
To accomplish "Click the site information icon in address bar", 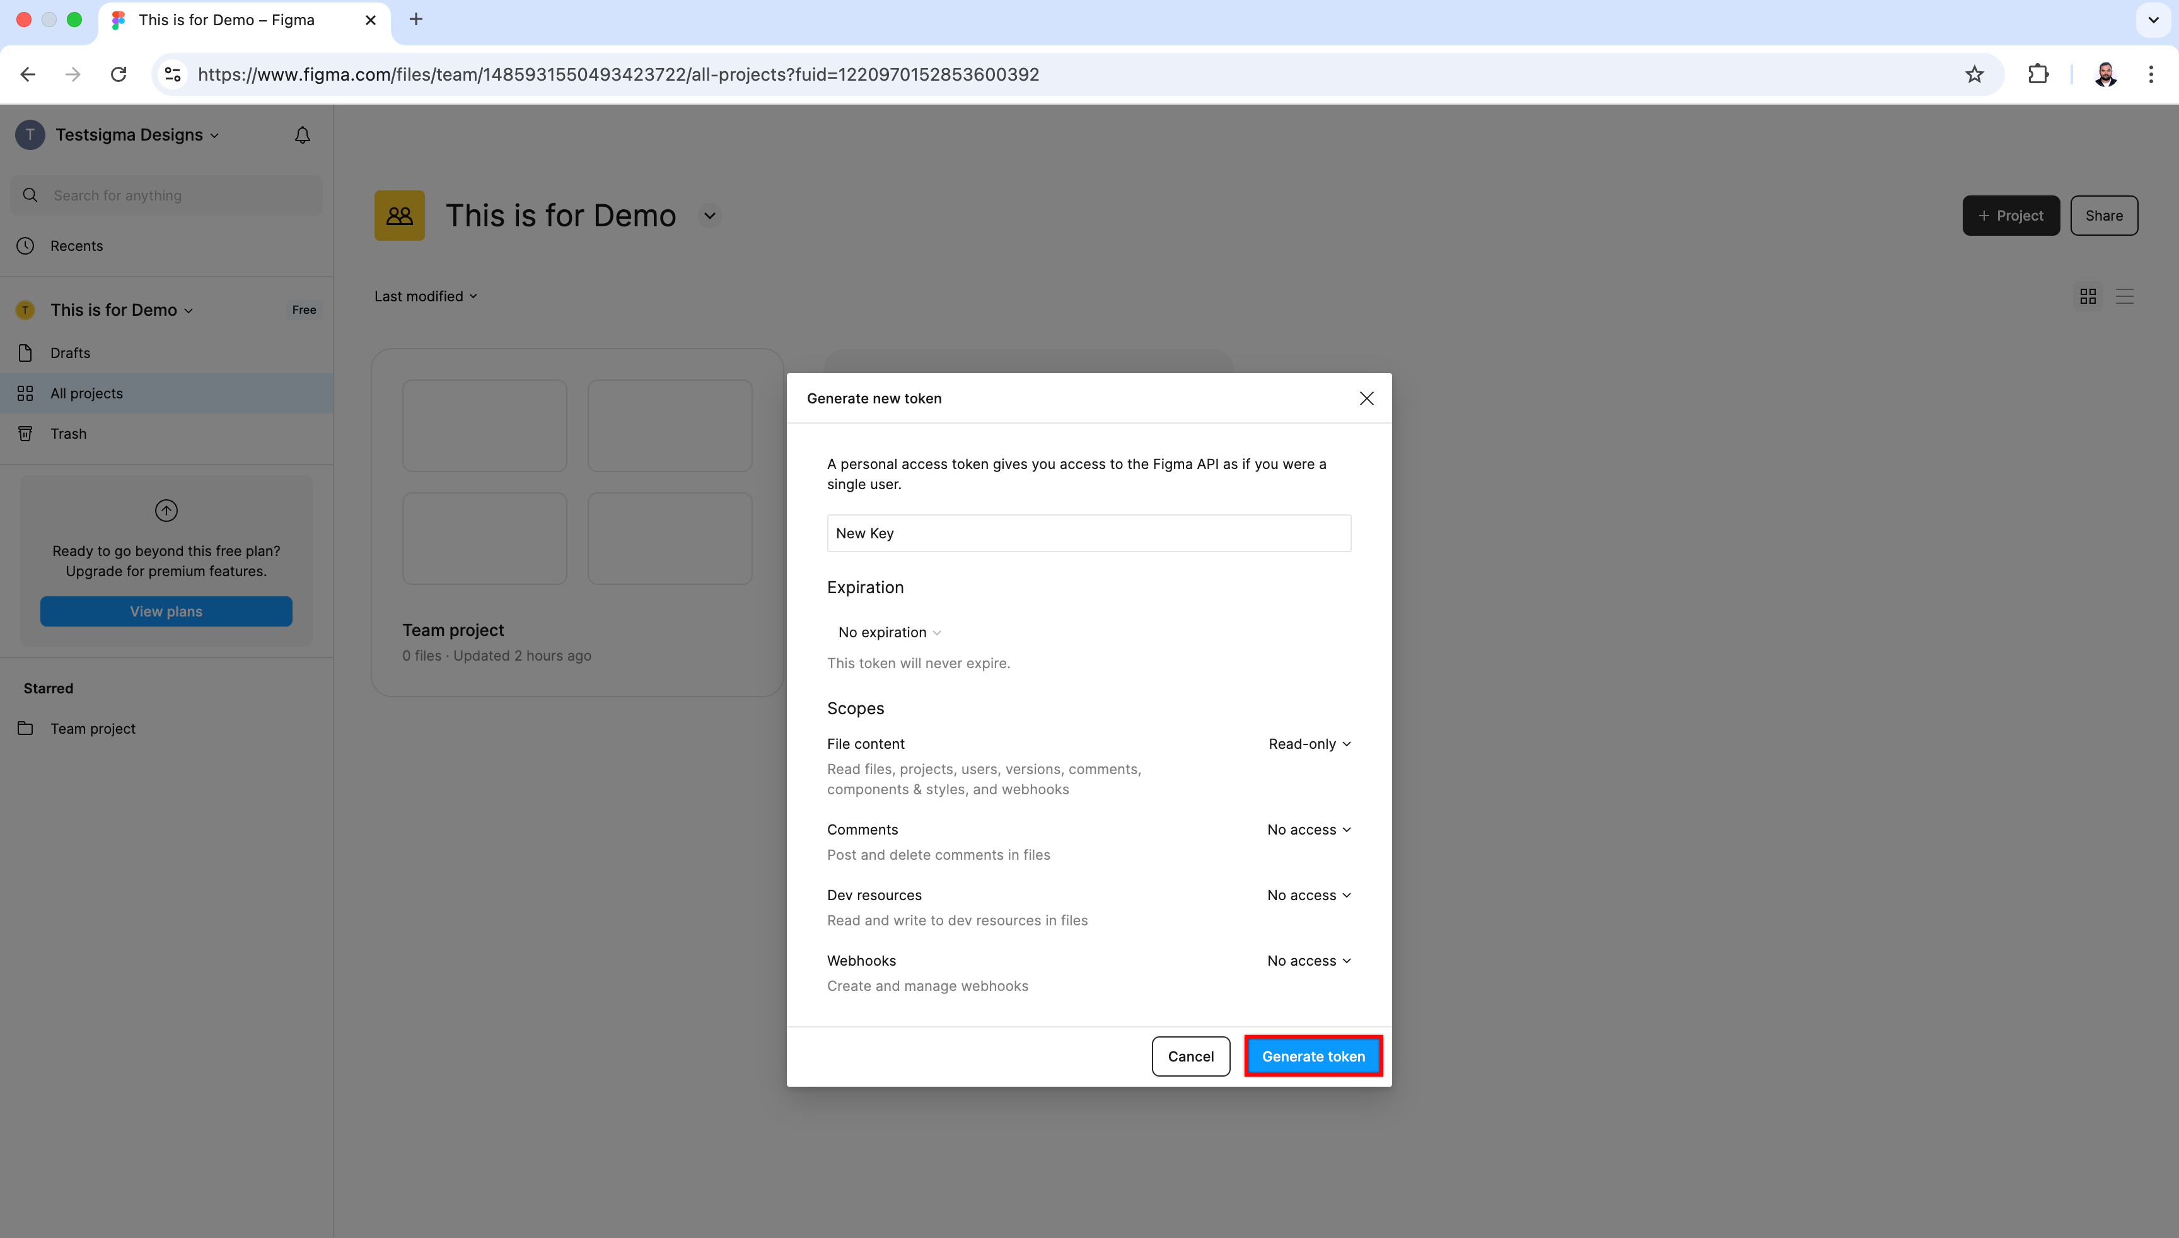I will (x=173, y=75).
